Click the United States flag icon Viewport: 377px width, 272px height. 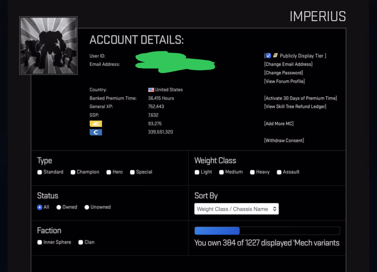click(x=151, y=90)
